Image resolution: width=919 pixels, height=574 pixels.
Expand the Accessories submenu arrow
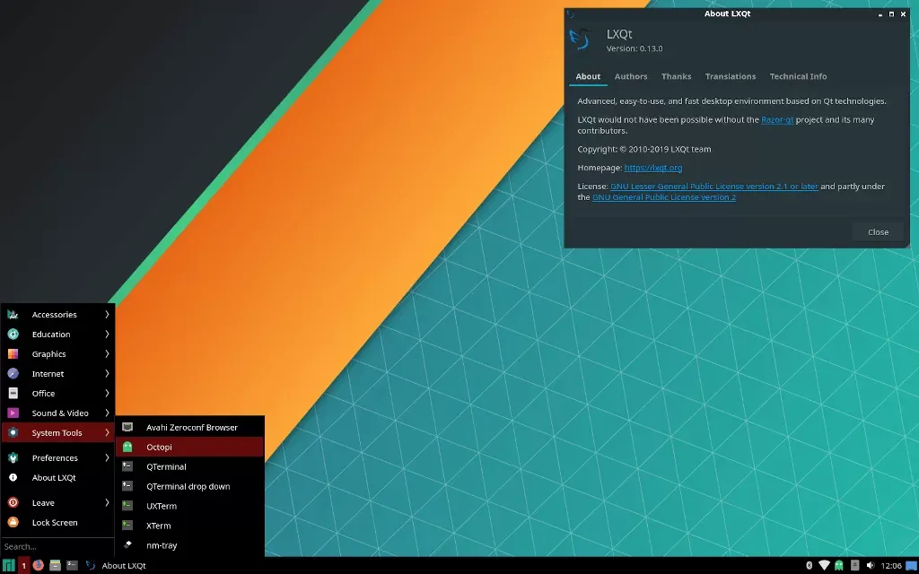point(108,315)
